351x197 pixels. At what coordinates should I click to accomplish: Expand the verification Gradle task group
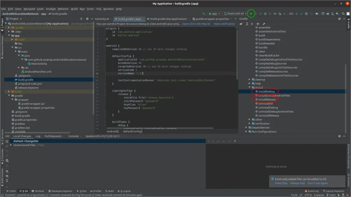pyautogui.click(x=250, y=123)
